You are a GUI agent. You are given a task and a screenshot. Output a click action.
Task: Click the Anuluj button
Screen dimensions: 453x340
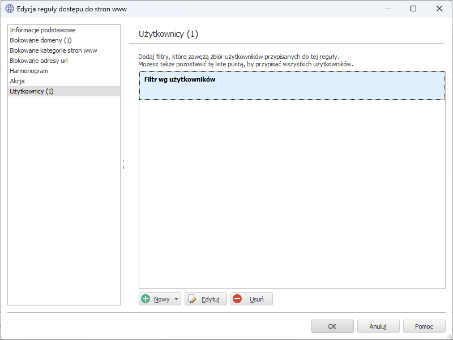point(378,326)
